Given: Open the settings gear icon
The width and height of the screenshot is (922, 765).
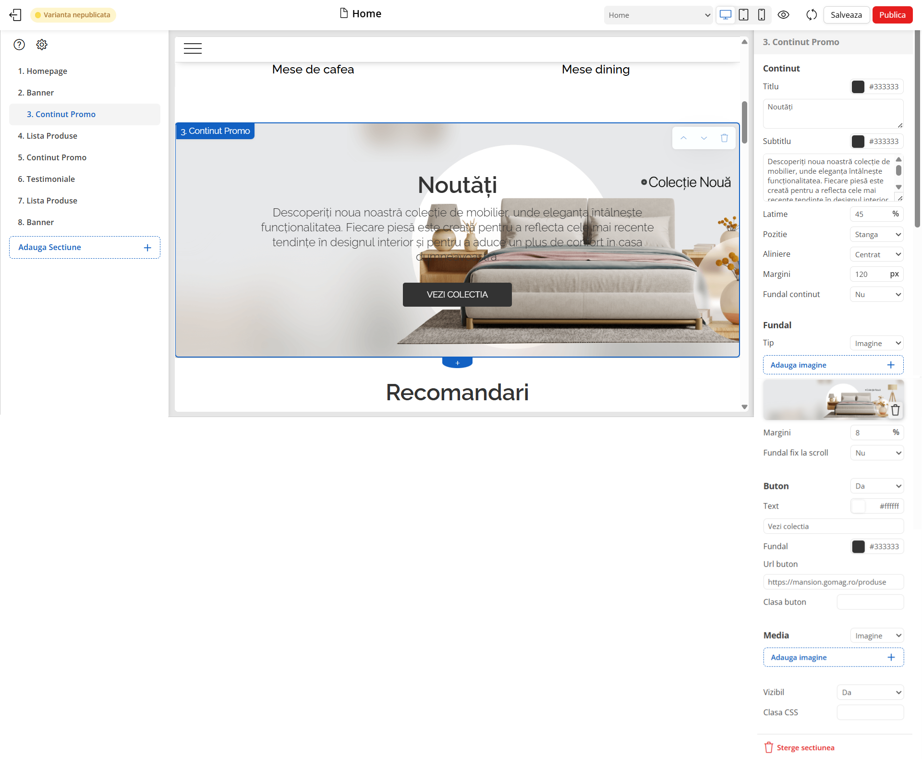Looking at the screenshot, I should click(x=42, y=45).
